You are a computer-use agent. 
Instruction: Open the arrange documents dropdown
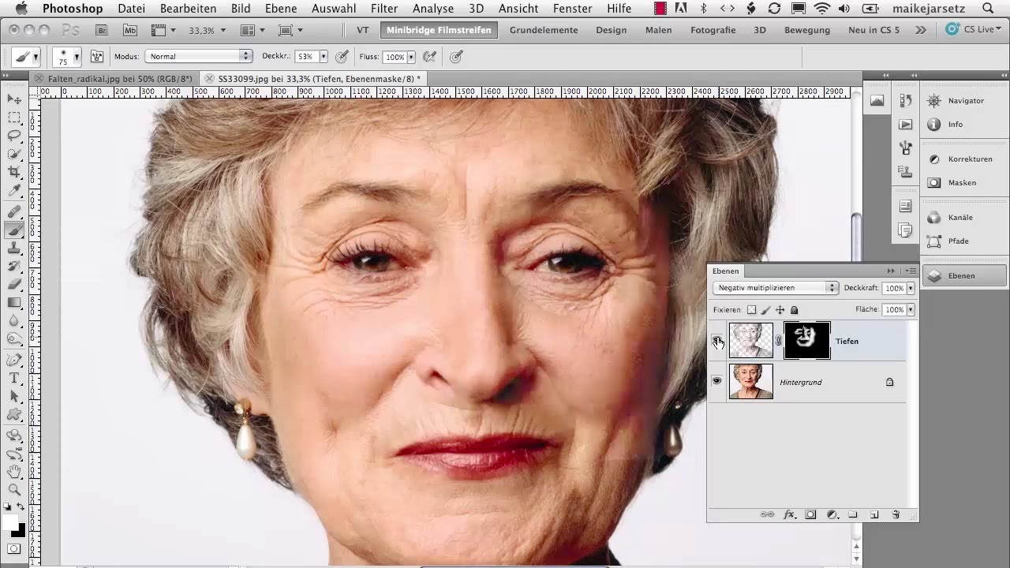[x=253, y=30]
